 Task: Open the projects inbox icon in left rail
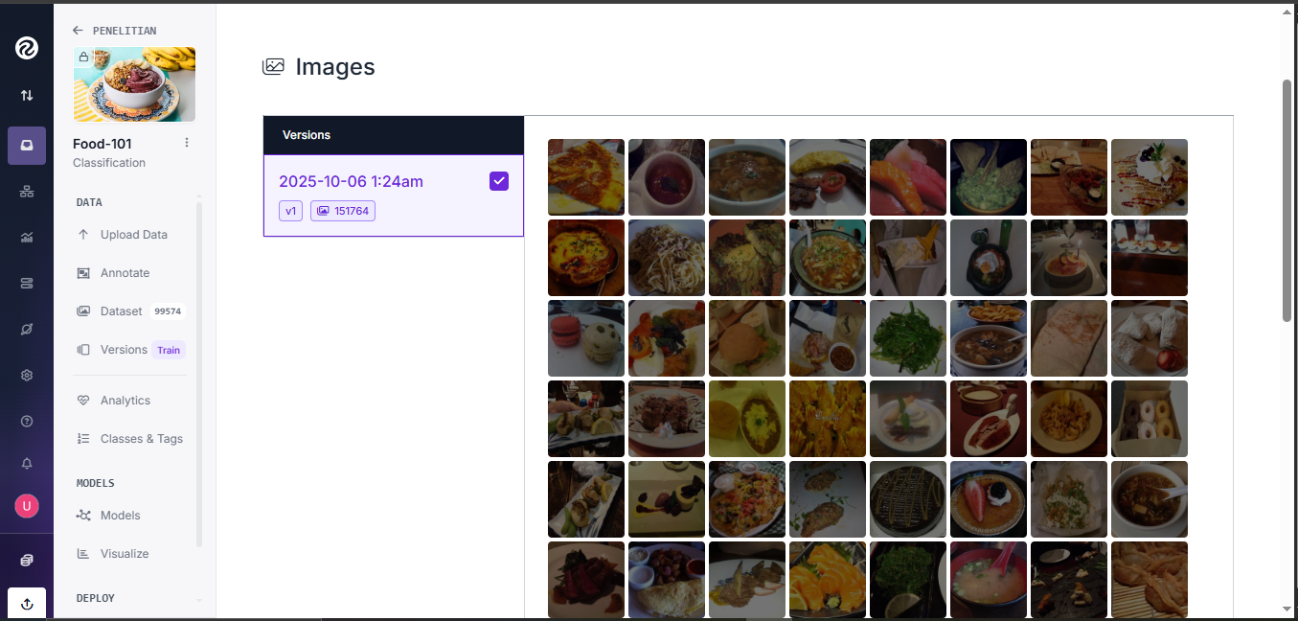pos(27,146)
